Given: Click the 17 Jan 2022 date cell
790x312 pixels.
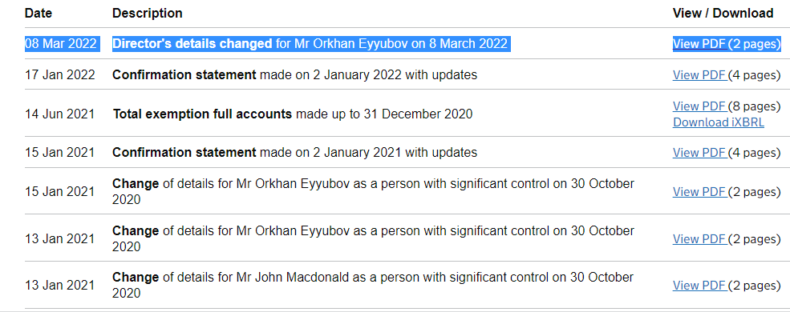Looking at the screenshot, I should coord(60,75).
